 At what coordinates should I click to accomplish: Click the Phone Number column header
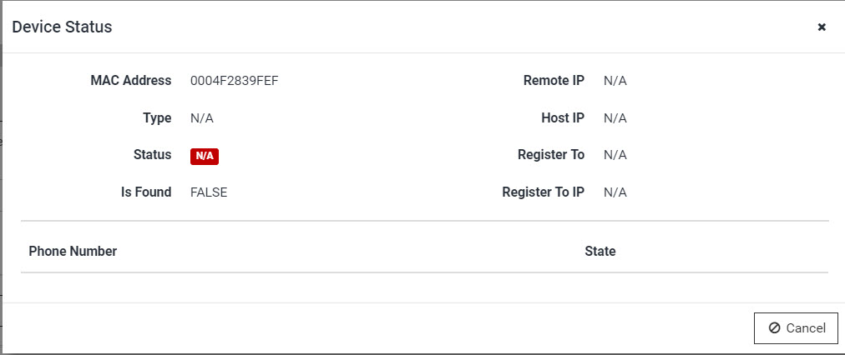[x=73, y=251]
